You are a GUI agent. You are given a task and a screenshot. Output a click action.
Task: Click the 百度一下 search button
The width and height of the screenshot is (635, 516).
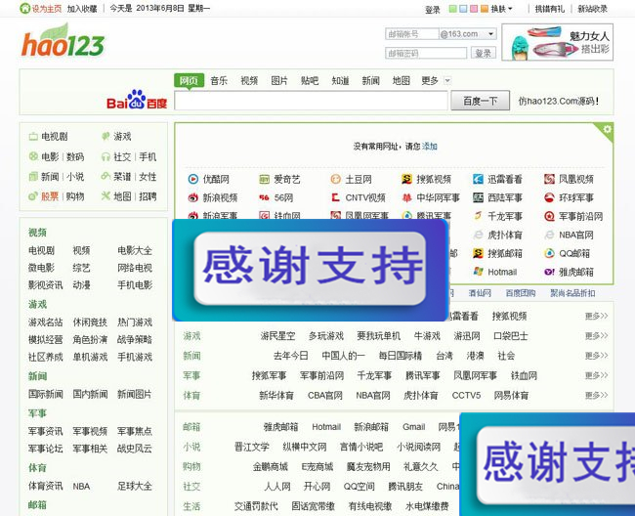[x=481, y=101]
